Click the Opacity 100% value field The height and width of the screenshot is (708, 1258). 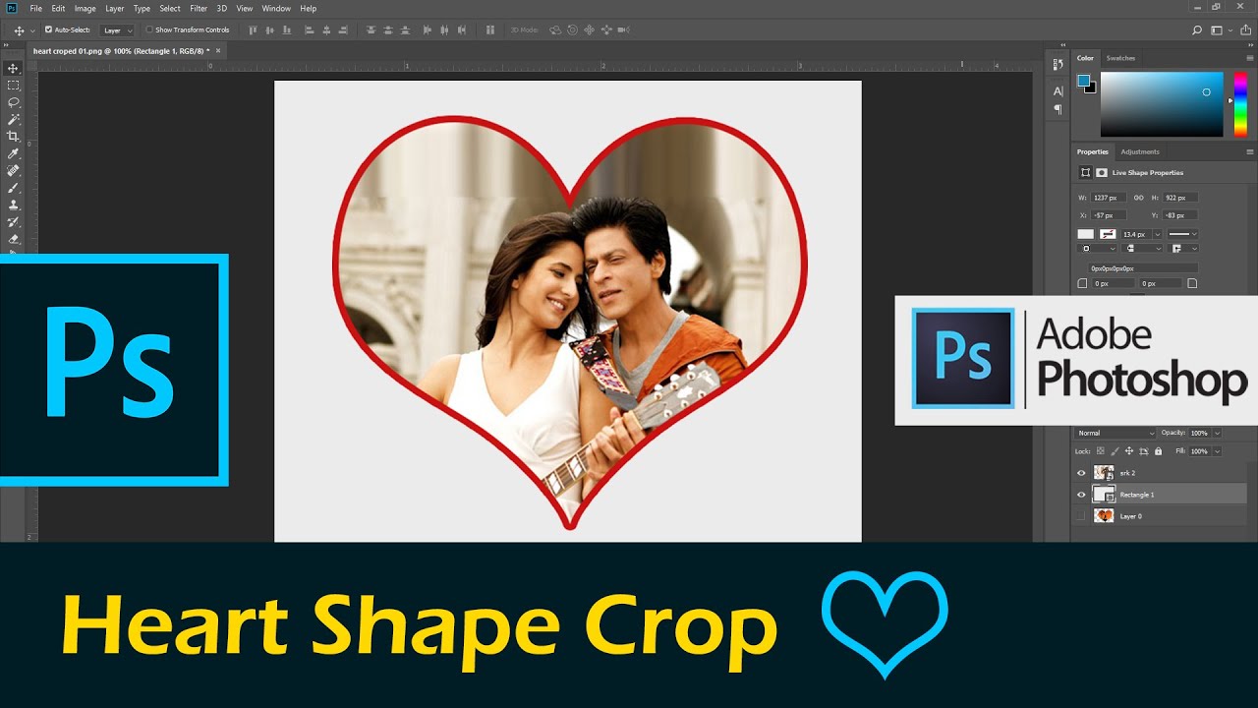click(1199, 433)
